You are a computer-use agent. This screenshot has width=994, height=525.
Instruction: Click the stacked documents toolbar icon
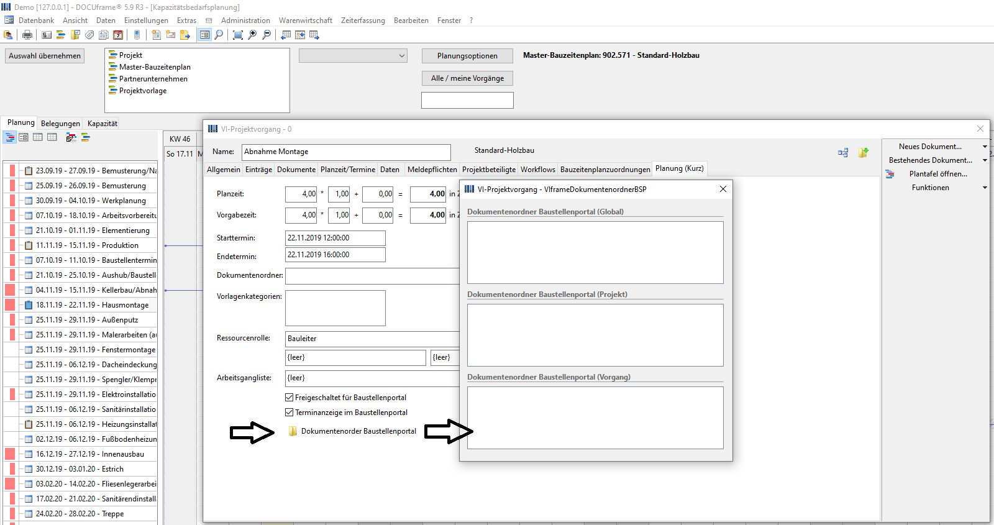(104, 35)
